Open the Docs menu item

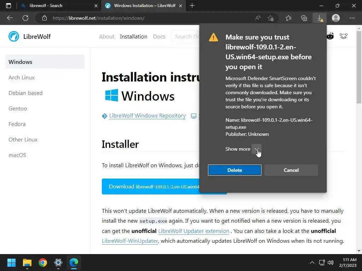click(x=159, y=36)
